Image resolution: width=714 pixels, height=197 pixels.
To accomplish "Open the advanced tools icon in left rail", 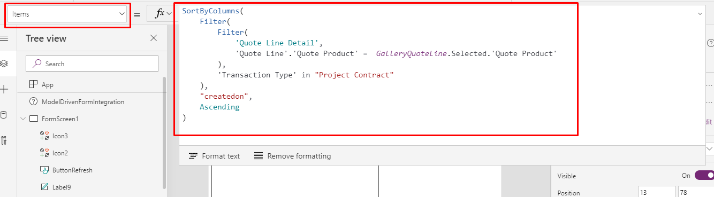I will pyautogui.click(x=4, y=140).
